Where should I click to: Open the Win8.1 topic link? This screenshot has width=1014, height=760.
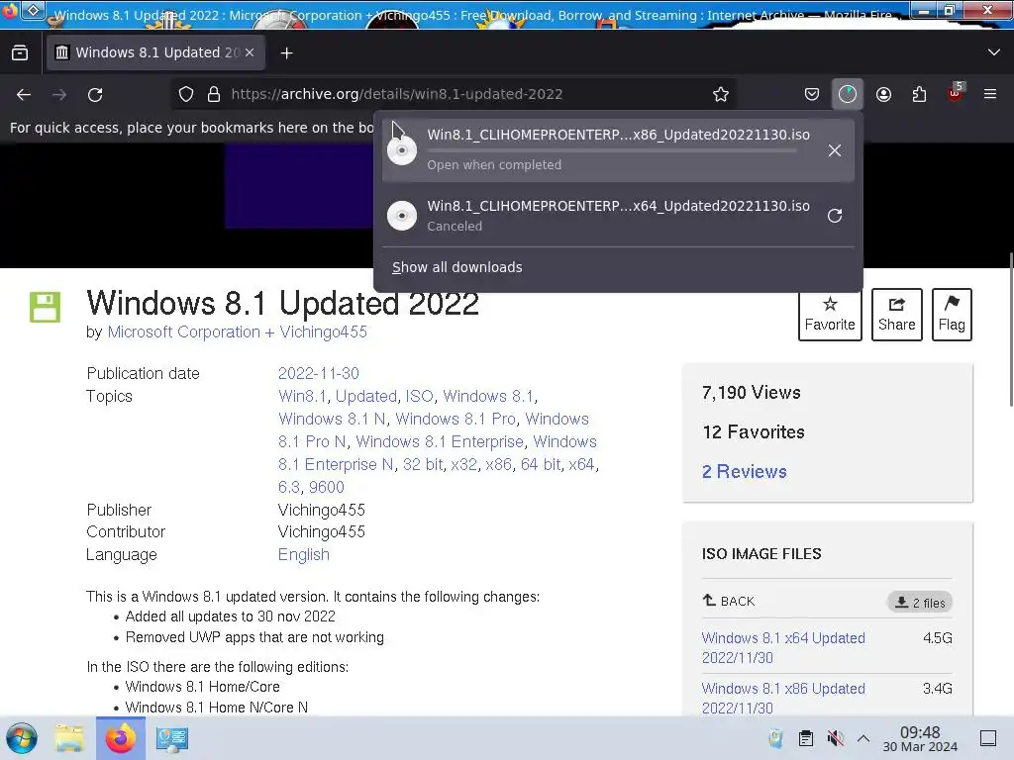click(x=302, y=396)
